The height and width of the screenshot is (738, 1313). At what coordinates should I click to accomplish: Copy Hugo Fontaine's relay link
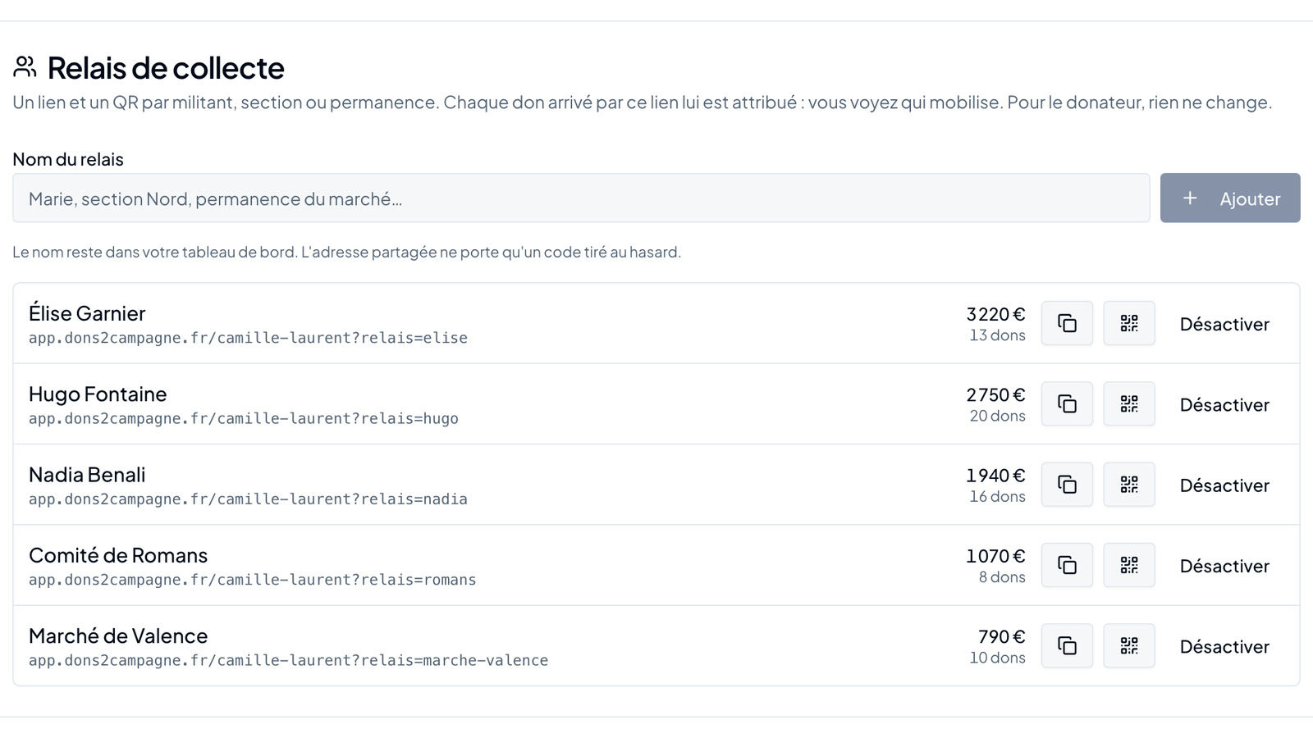[1067, 403]
